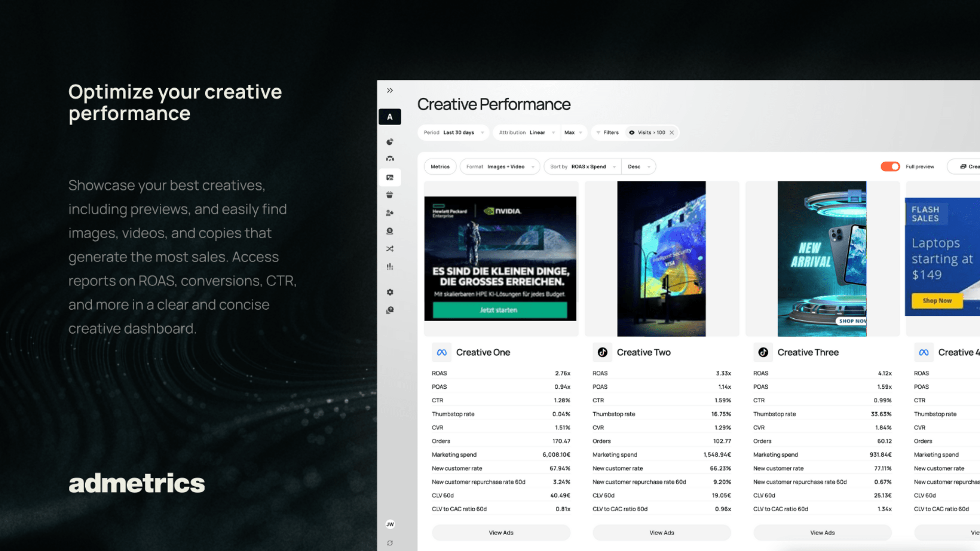The width and height of the screenshot is (980, 551).
Task: Toggle the Full preview switch on
Action: (889, 166)
